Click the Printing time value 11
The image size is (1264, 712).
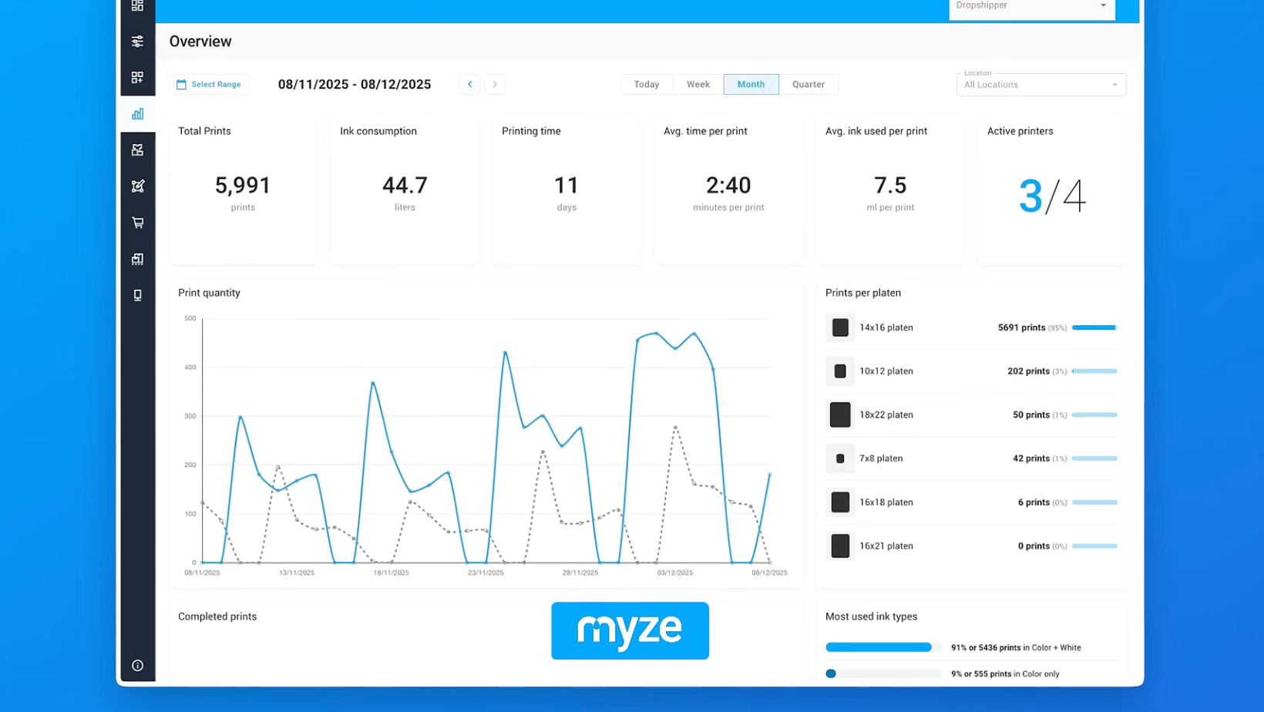click(x=566, y=185)
